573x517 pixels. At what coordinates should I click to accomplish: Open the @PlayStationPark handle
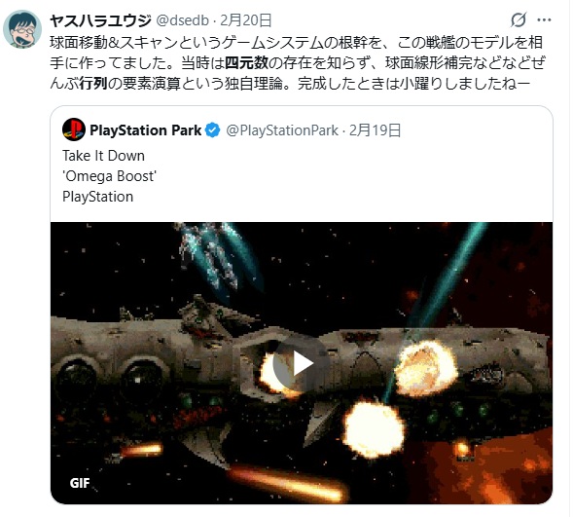[x=282, y=130]
